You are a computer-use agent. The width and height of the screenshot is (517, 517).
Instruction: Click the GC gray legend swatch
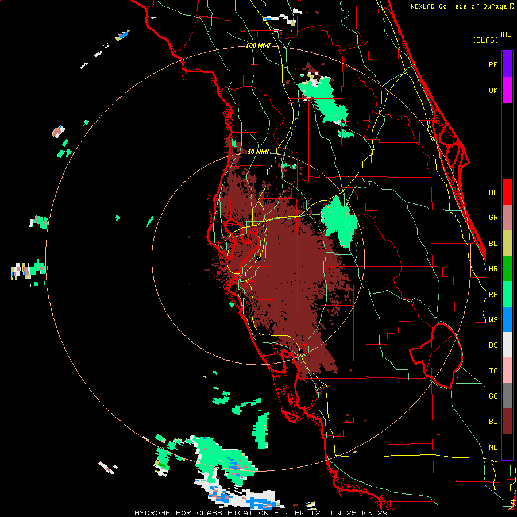pyautogui.click(x=507, y=396)
